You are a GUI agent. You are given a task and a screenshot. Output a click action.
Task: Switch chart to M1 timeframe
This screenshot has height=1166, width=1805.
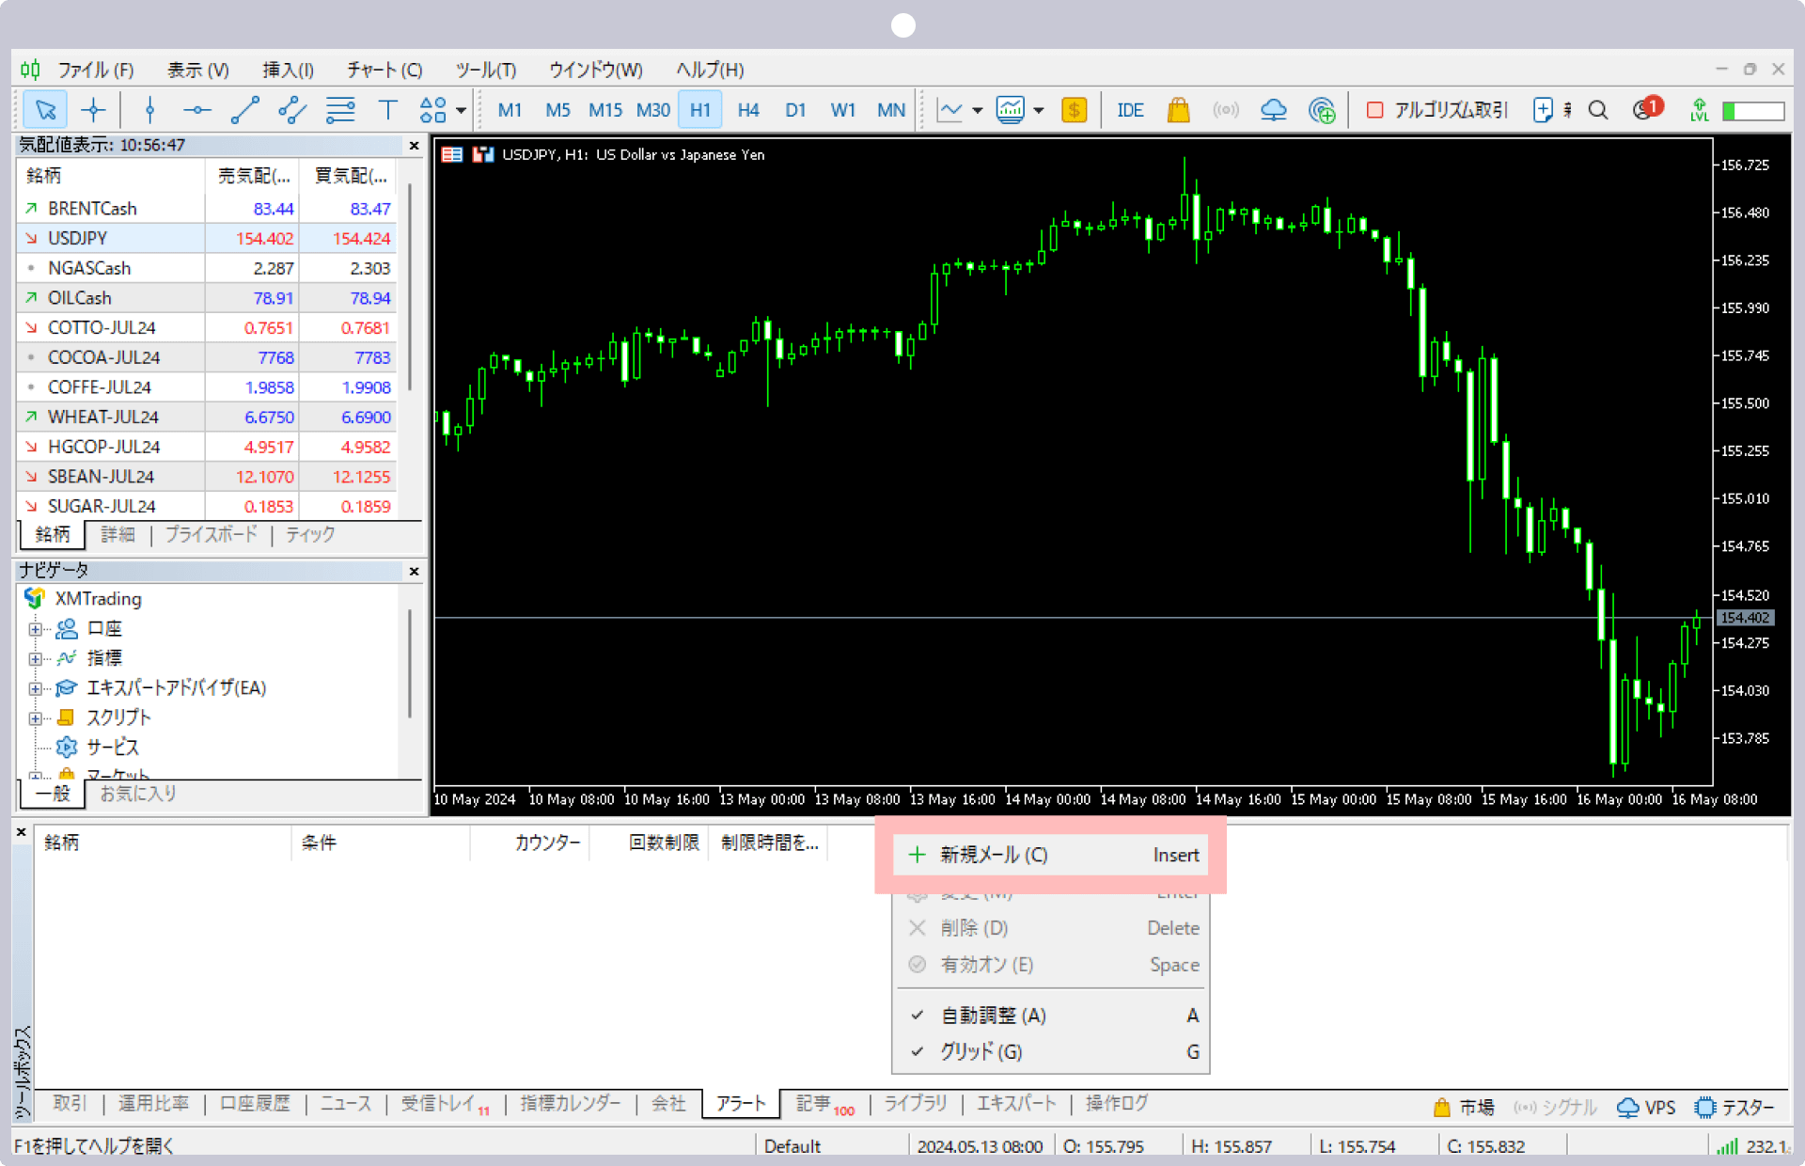point(510,110)
